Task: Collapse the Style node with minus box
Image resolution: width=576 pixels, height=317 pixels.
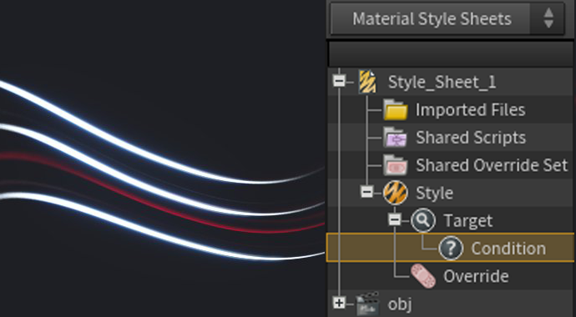Action: [x=367, y=192]
